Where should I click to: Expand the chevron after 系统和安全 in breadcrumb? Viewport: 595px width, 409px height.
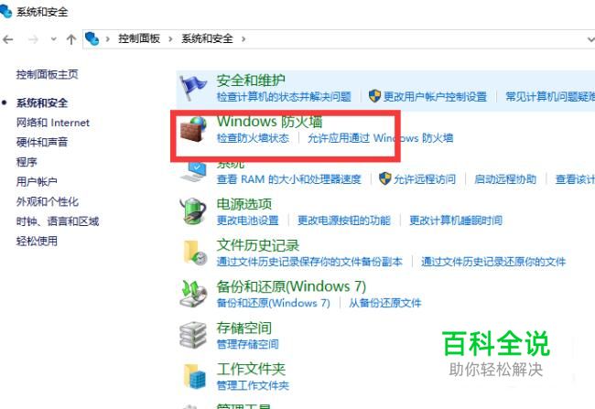243,38
